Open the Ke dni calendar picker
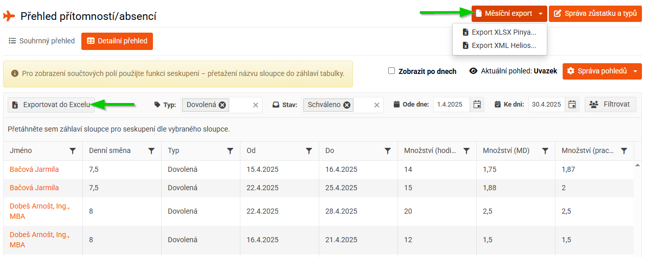 click(x=572, y=105)
